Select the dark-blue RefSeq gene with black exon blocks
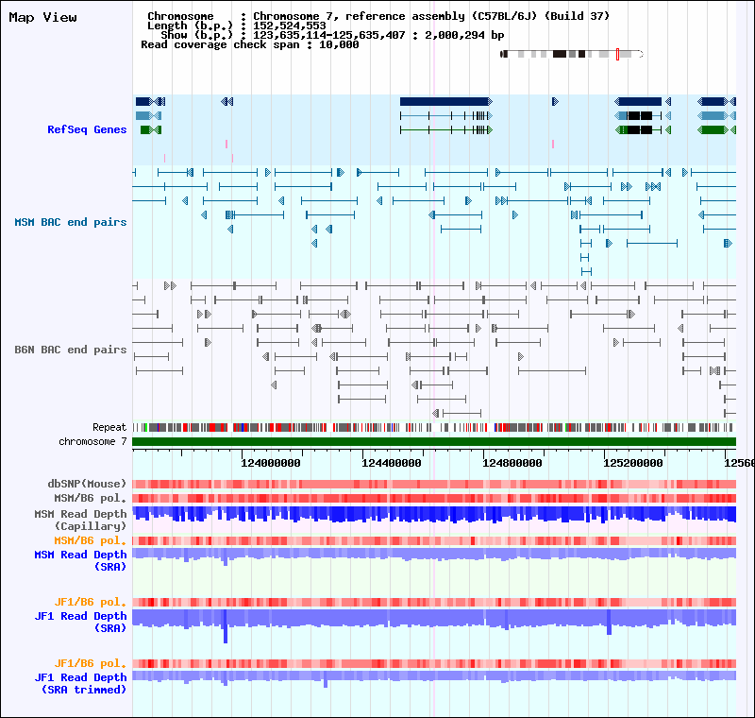Screen dimensions: 755x718 (640, 102)
